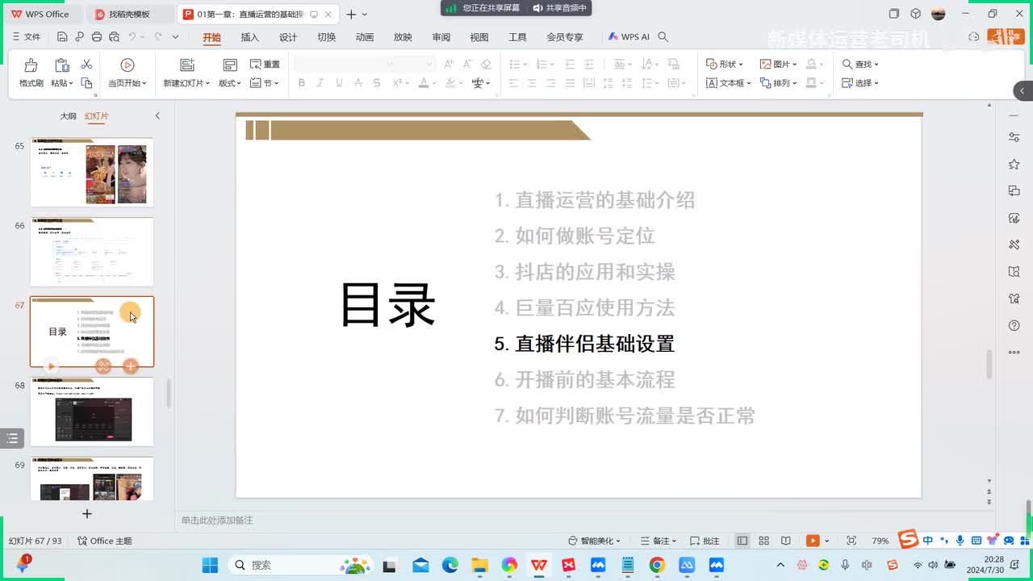This screenshot has height=581, width=1033.
Task: Expand the right panel arrow button
Action: [1023, 90]
